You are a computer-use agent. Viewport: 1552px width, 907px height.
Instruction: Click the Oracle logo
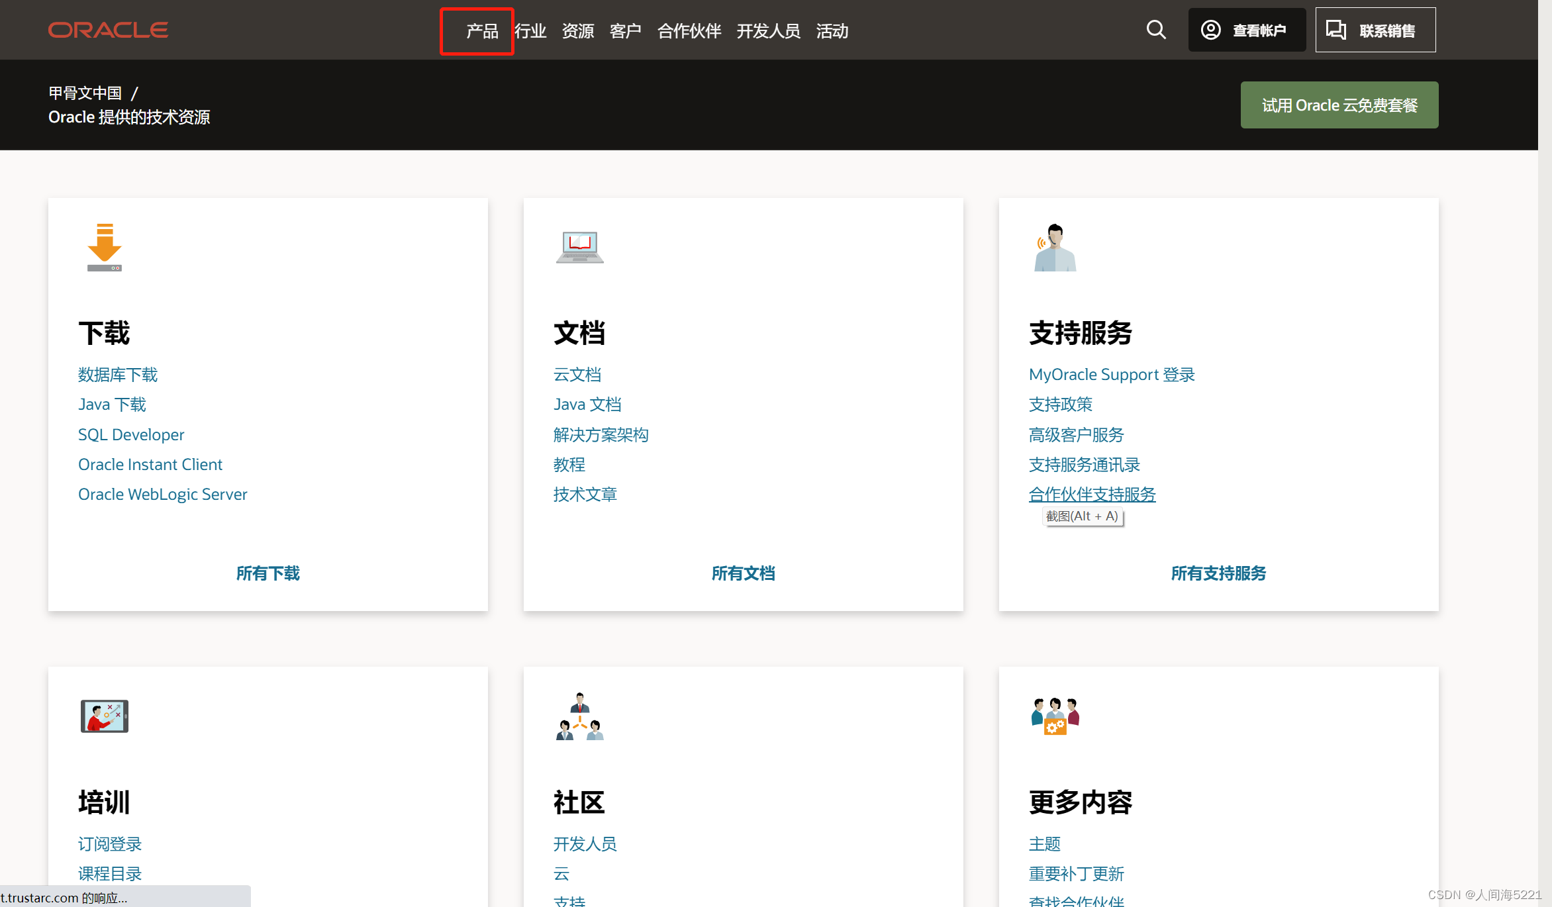[108, 30]
